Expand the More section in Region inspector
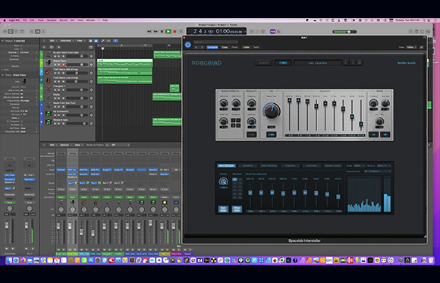 pyautogui.click(x=2, y=70)
